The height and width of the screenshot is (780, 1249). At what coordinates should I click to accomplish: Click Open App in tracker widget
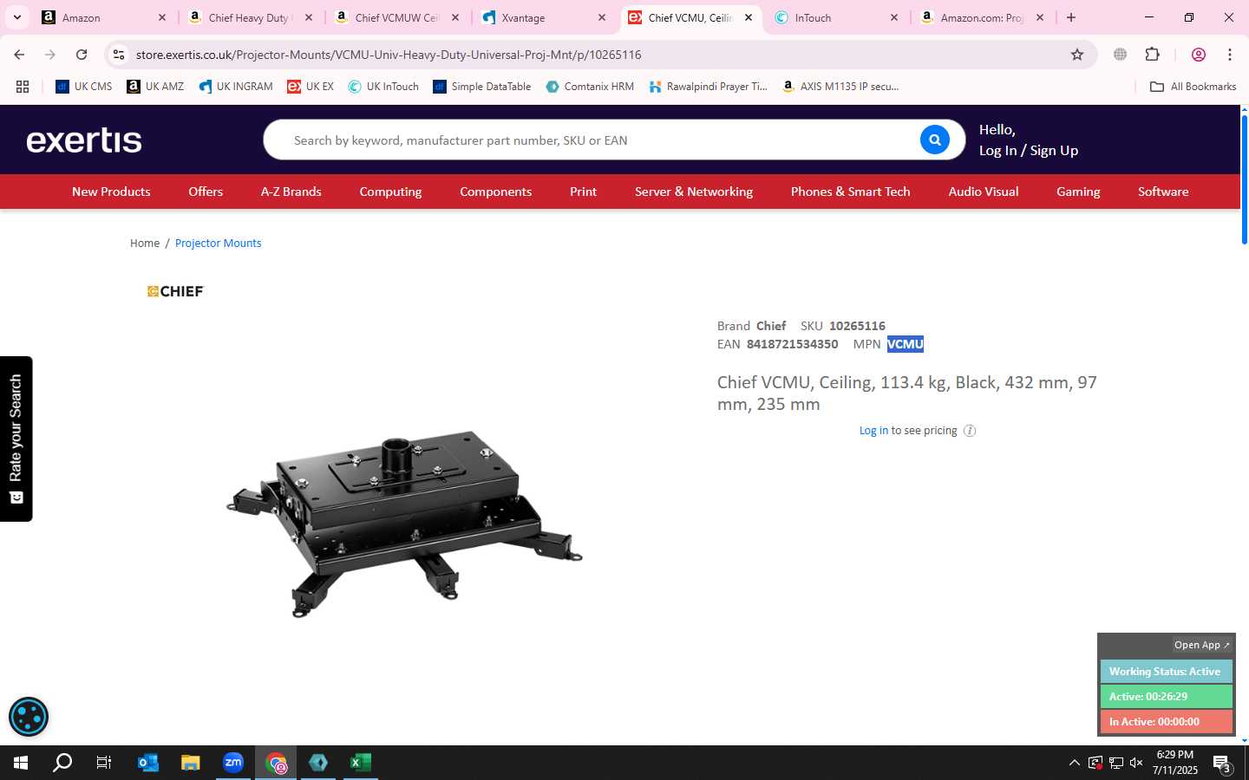pyautogui.click(x=1201, y=645)
